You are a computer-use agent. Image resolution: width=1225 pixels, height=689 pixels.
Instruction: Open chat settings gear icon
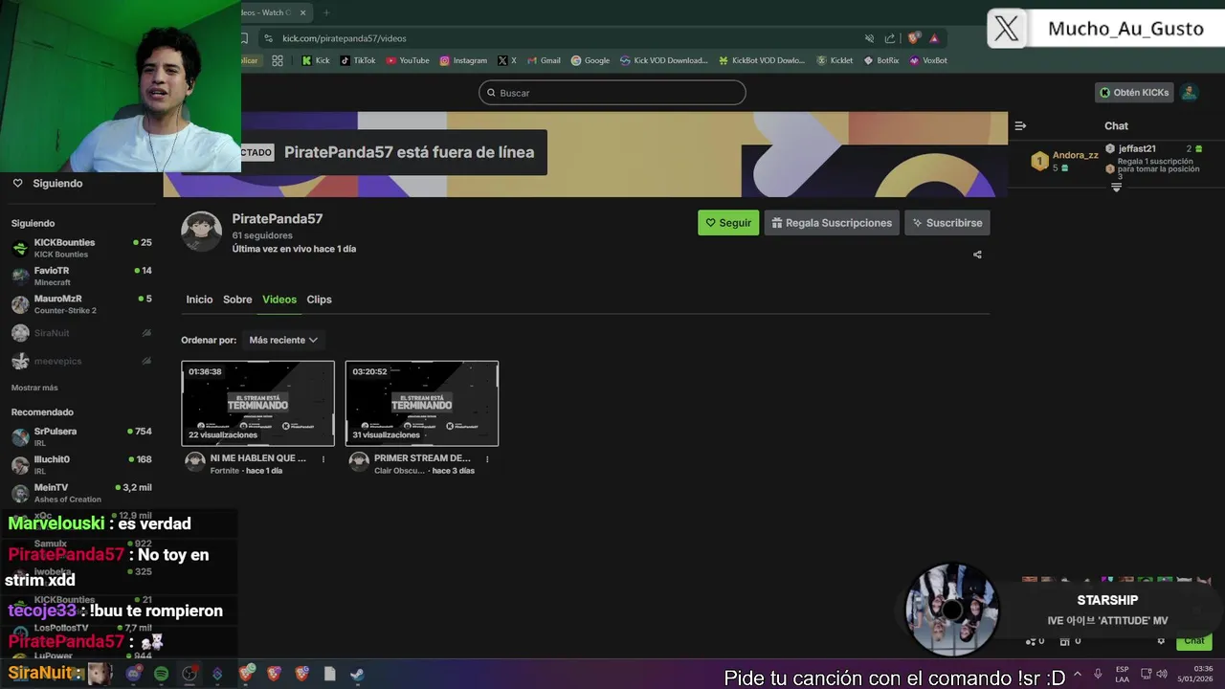(x=1161, y=641)
